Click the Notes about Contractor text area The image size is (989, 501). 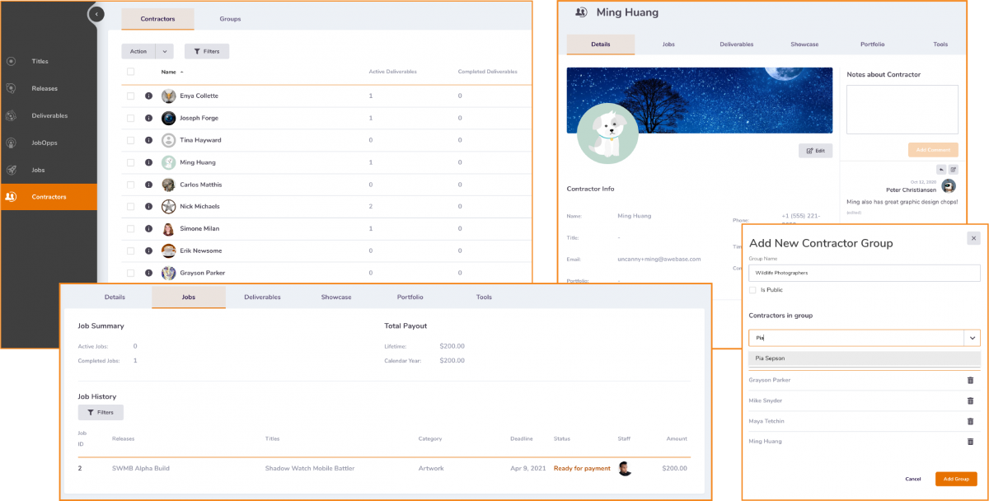click(x=902, y=109)
